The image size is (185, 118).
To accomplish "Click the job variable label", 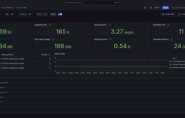I will coord(7,14).
